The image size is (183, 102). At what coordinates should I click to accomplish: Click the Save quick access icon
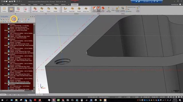(4, 1)
